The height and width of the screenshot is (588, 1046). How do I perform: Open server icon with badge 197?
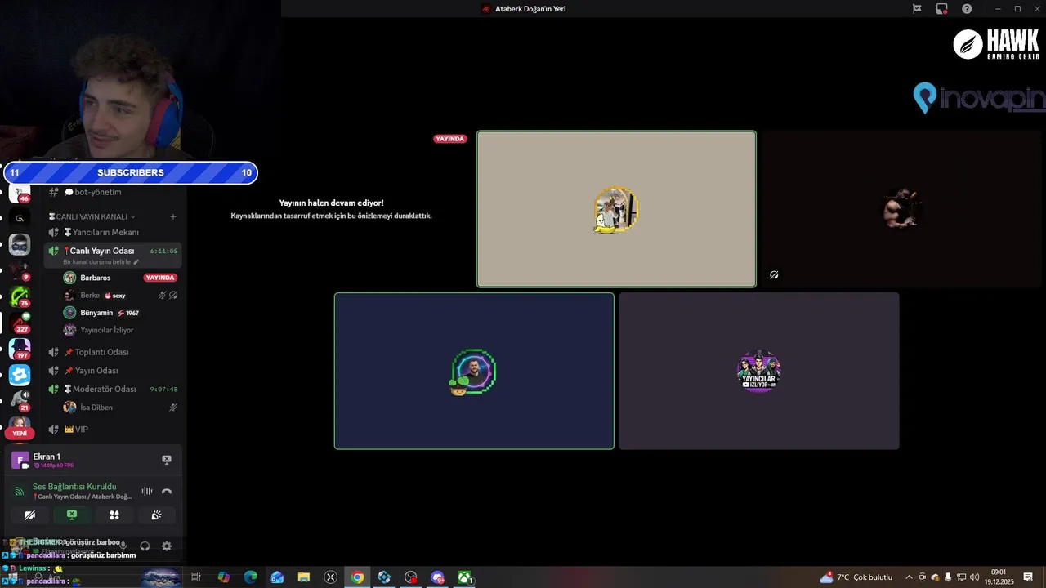[20, 349]
